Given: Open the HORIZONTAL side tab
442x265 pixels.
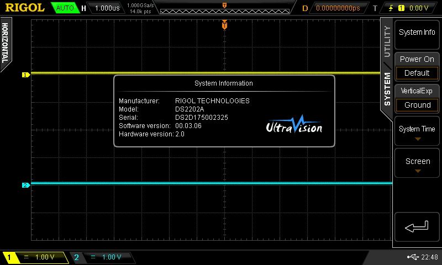Looking at the screenshot, I should [5, 43].
